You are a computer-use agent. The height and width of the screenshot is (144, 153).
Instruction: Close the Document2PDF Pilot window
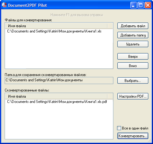pos(148,5)
